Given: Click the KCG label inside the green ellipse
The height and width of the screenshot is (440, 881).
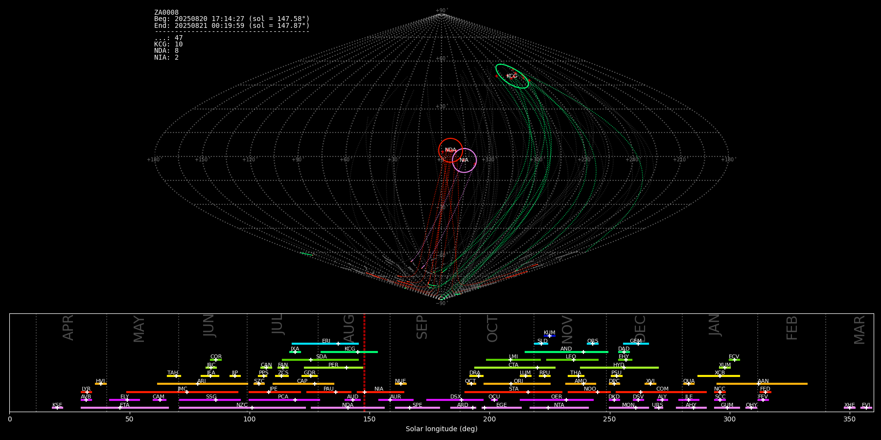Looking at the screenshot, I should point(511,76).
